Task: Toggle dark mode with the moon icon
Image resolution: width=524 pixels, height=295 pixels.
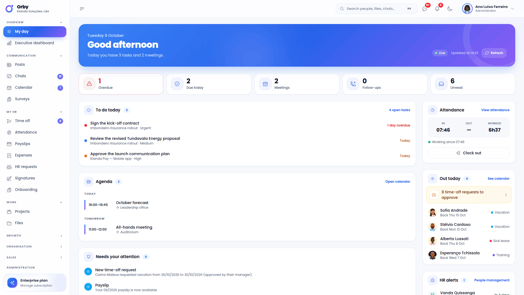Action: 450,9
